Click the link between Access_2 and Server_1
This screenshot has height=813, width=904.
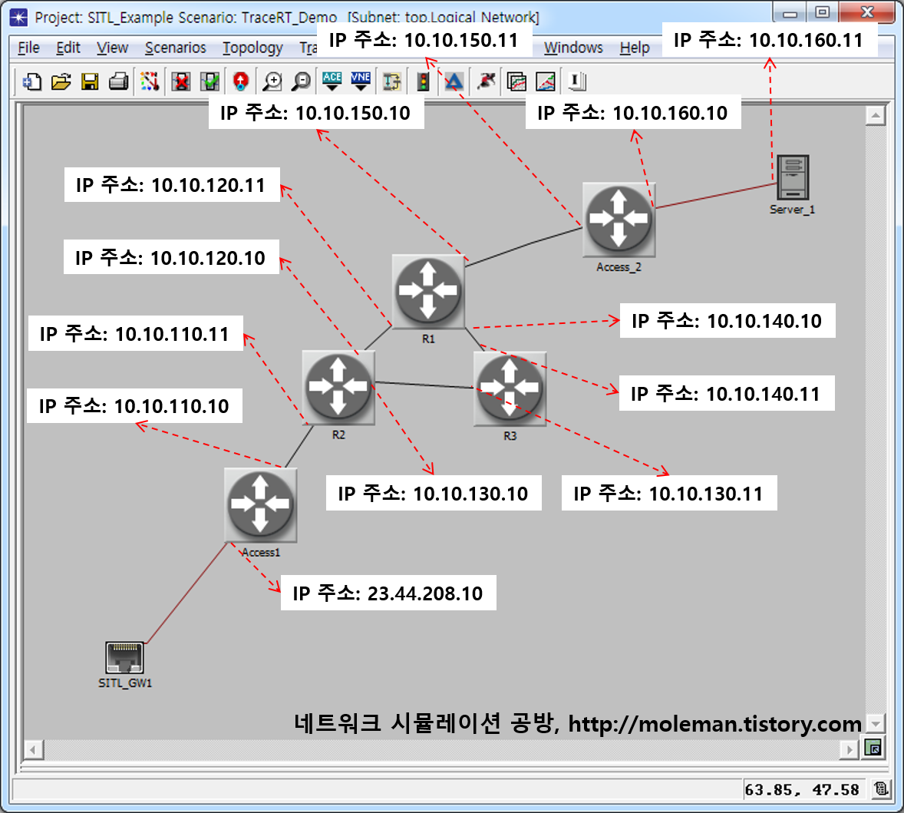(x=716, y=196)
